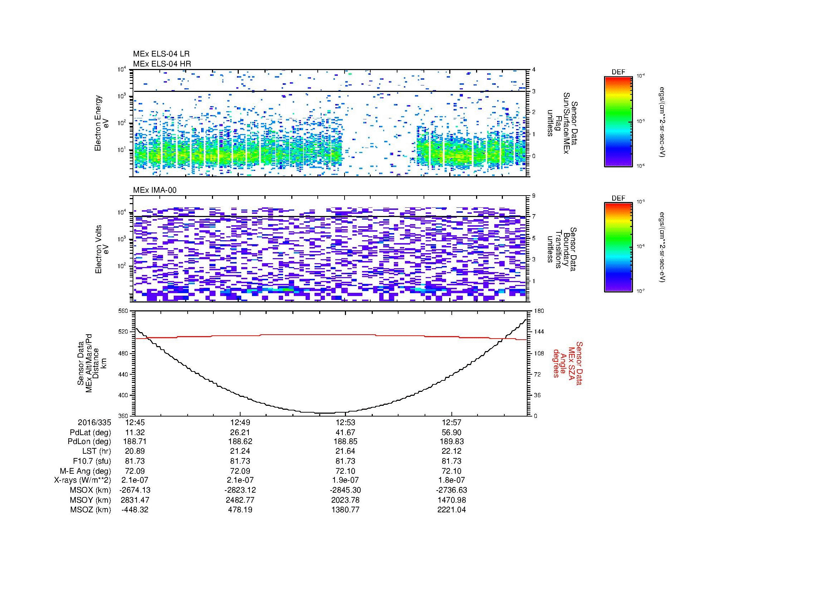The image size is (836, 591).
Task: Click the lower DEF color bar for IMA
Action: coord(618,247)
